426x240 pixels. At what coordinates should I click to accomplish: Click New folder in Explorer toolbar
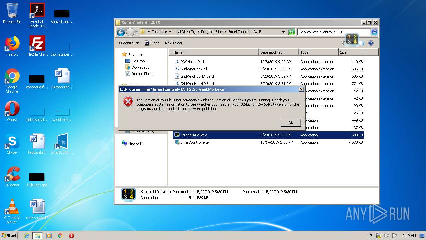[x=174, y=43]
